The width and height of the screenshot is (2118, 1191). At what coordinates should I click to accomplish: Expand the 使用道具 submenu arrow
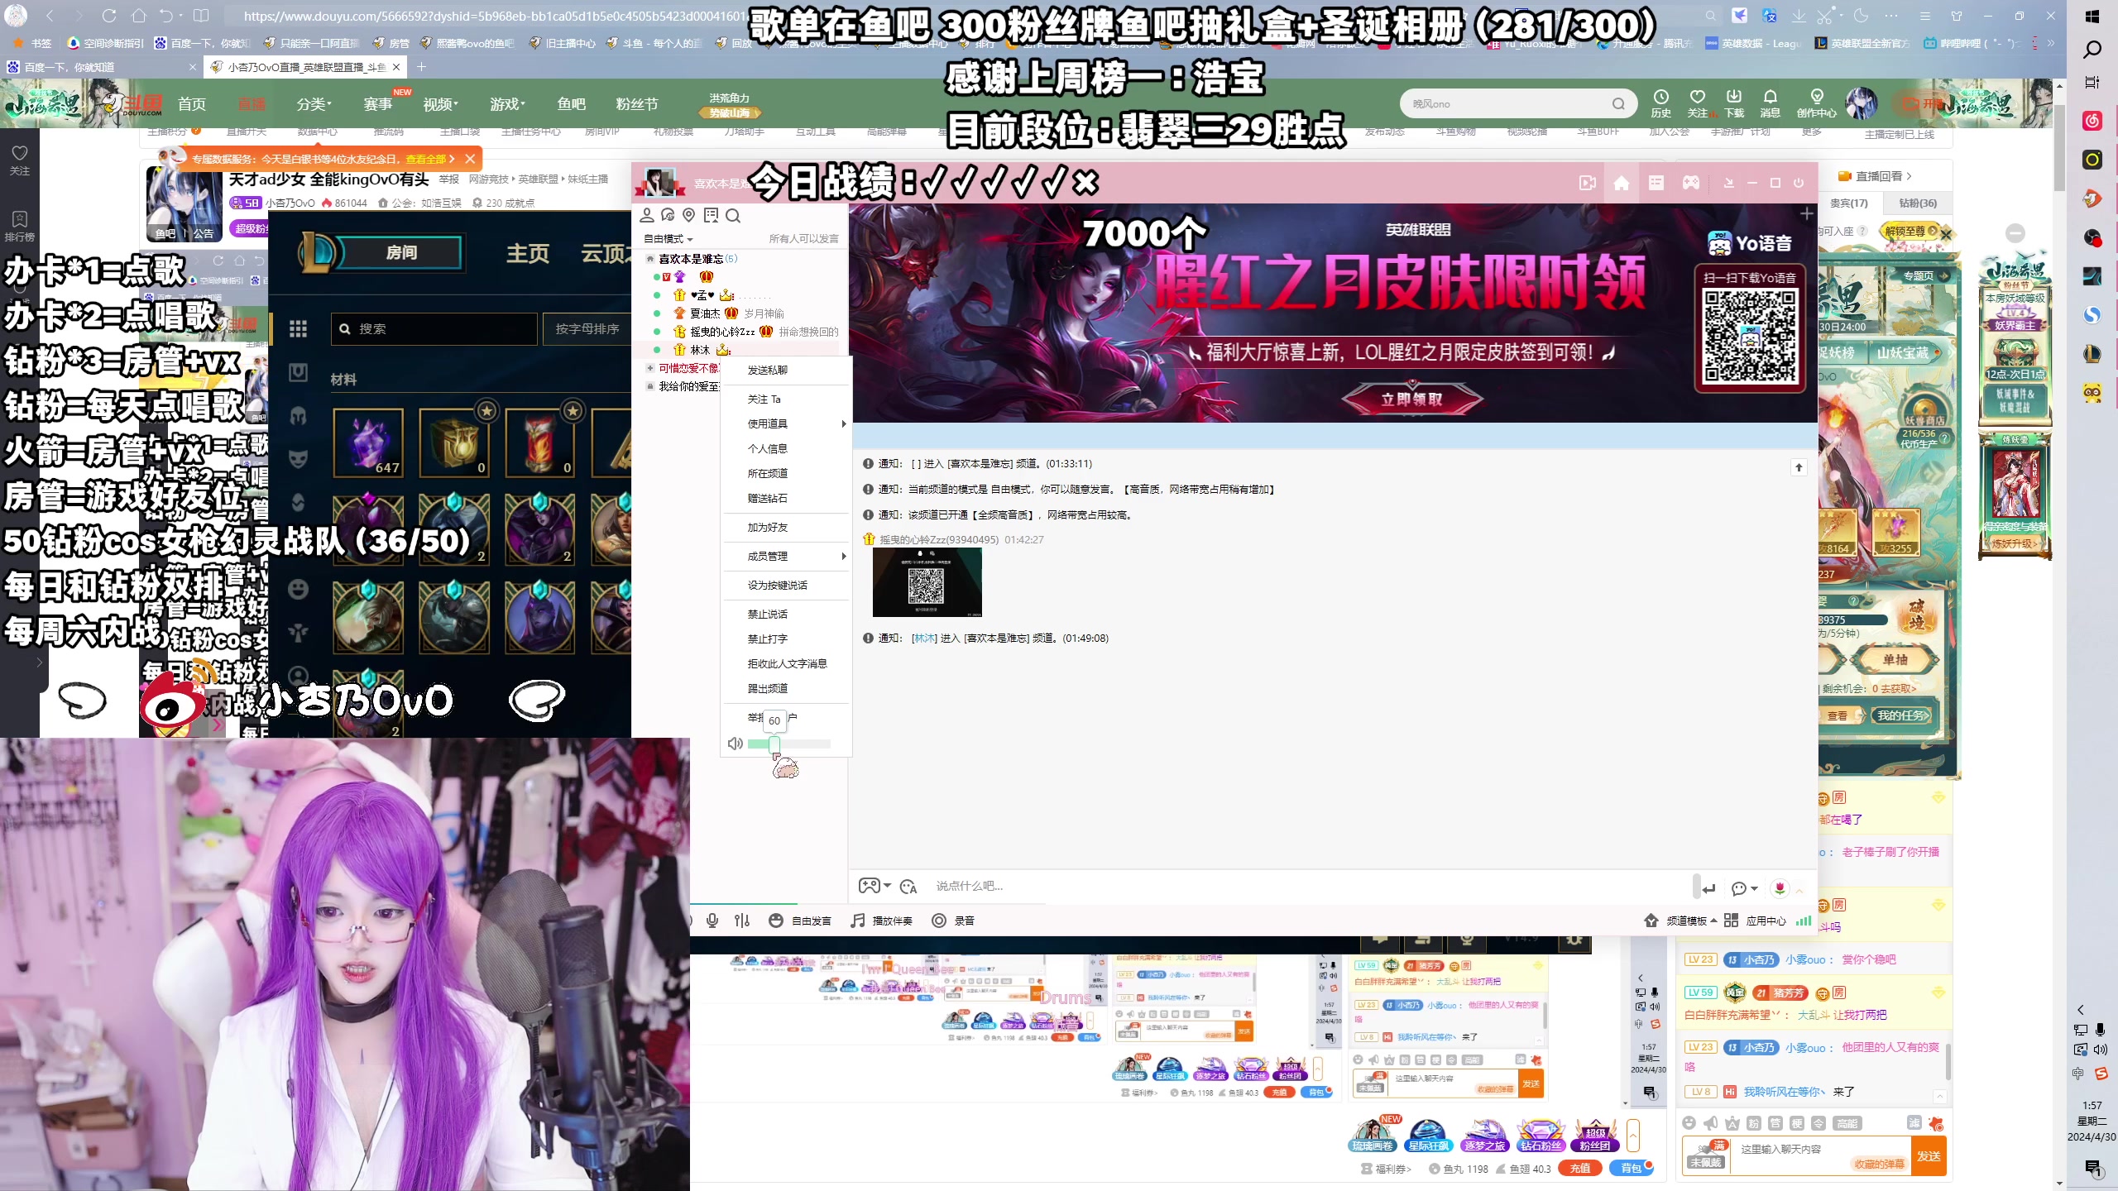pyautogui.click(x=843, y=423)
